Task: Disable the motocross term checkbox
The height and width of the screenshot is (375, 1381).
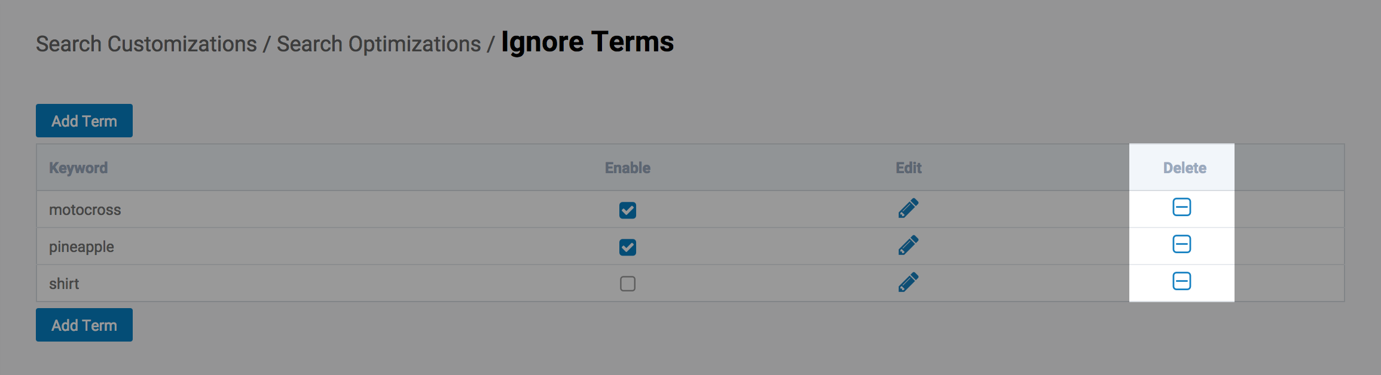Action: coord(627,210)
